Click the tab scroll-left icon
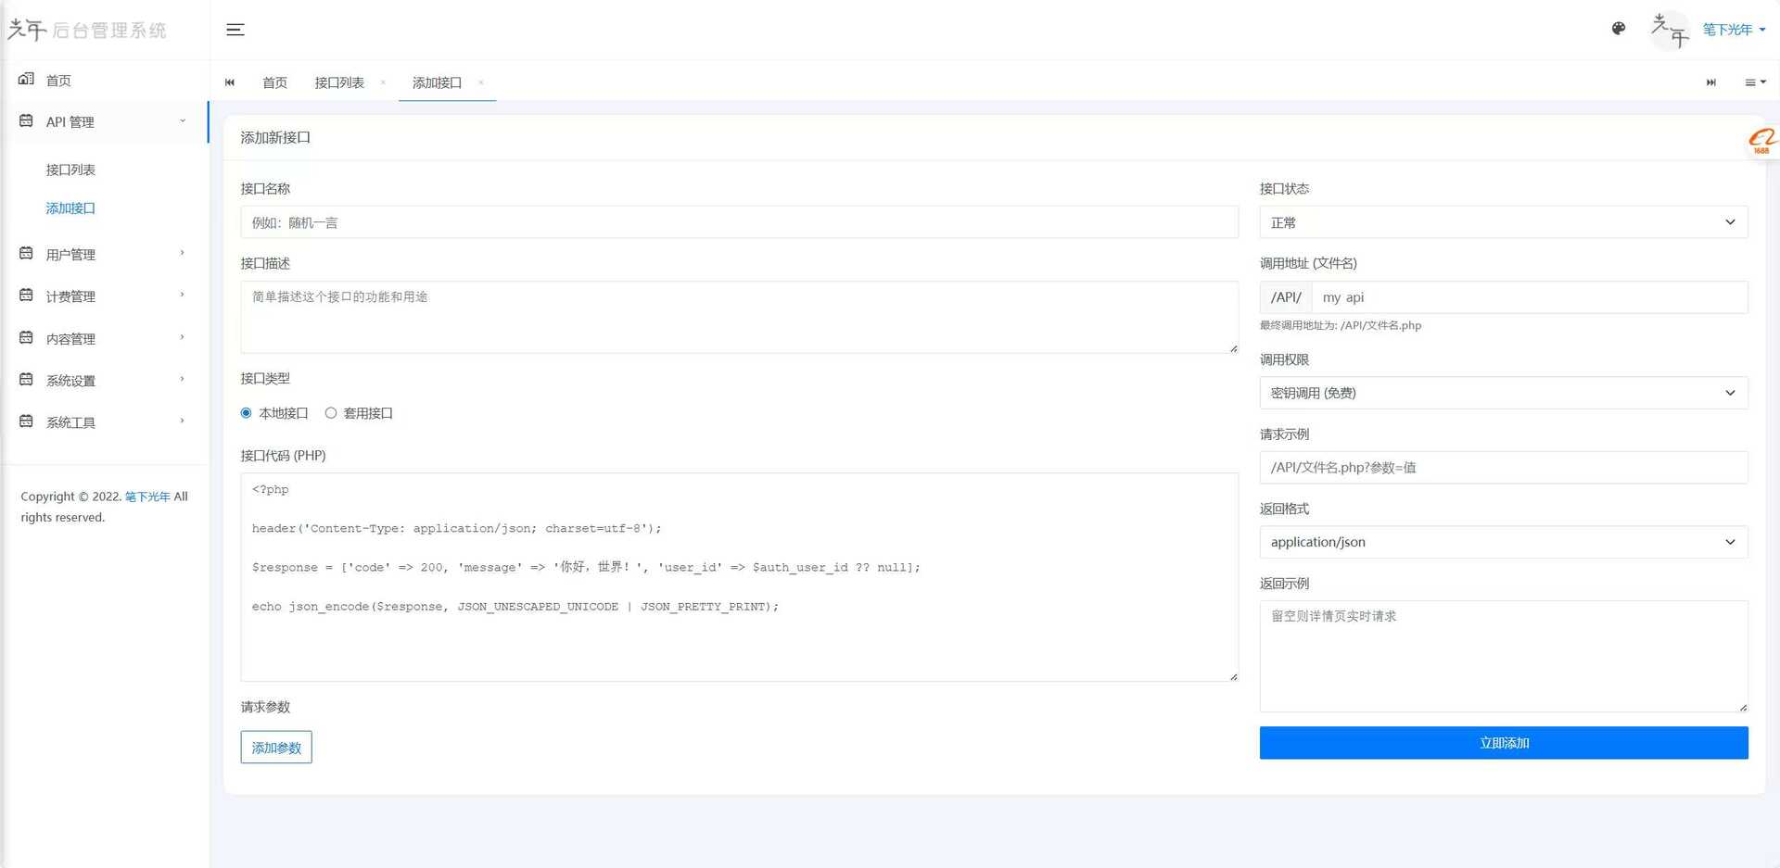The image size is (1780, 868). pyautogui.click(x=230, y=82)
